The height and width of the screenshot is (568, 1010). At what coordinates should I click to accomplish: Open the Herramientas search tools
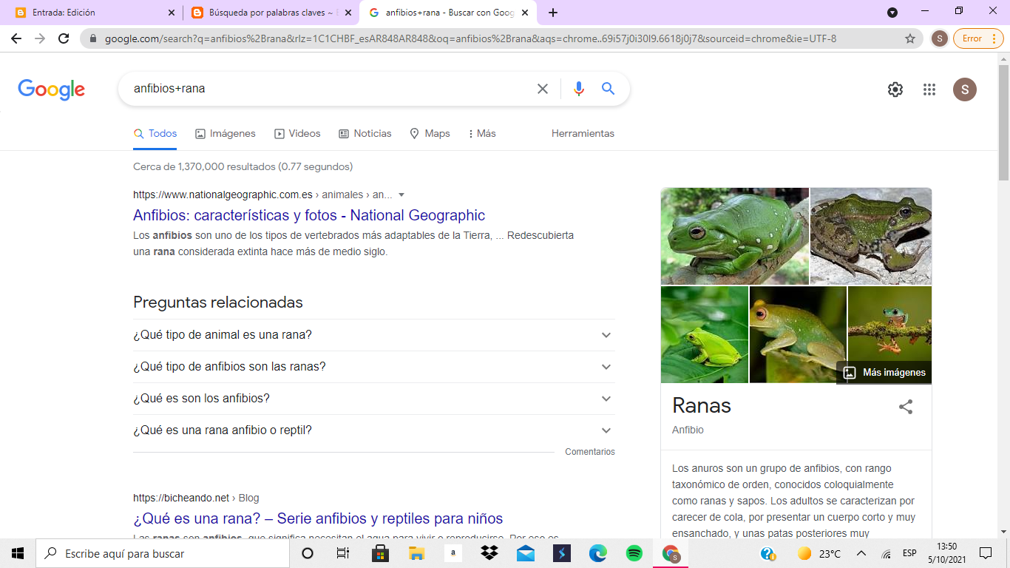[x=583, y=134]
